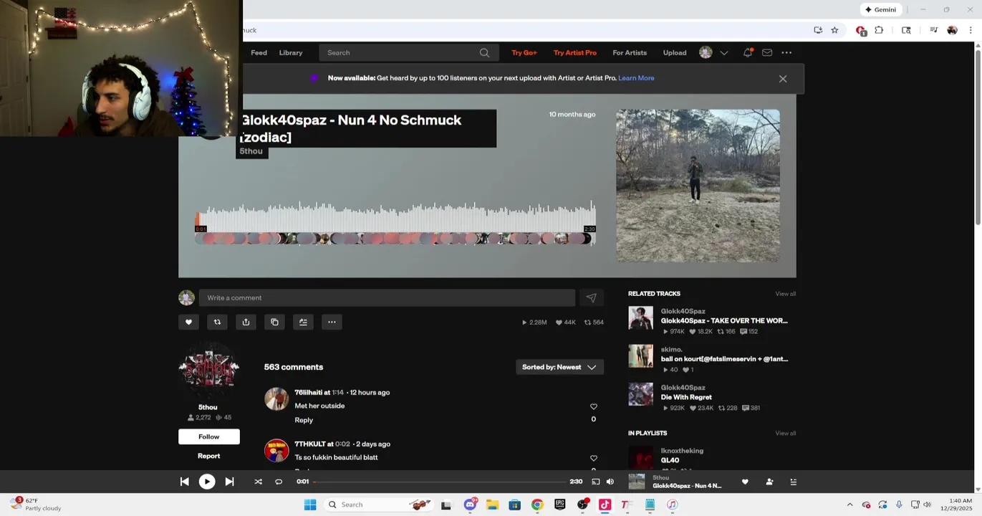Reply to 76lilhaiti's comment
This screenshot has height=516, width=982.
304,420
